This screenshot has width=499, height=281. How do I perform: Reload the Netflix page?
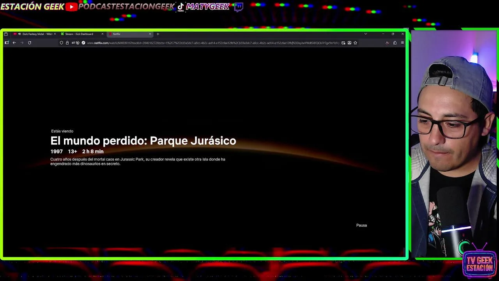click(x=30, y=43)
